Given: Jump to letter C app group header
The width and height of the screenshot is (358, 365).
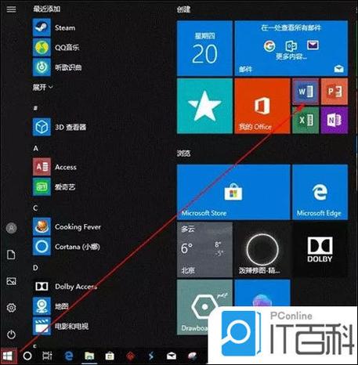Looking at the screenshot, I should pos(36,208).
